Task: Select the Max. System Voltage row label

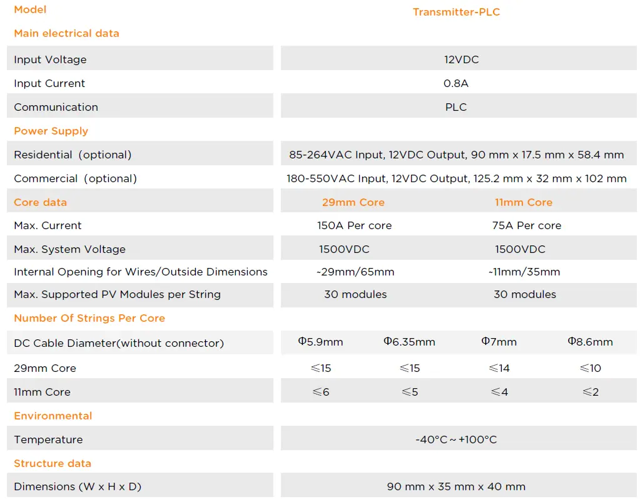Action: pos(69,249)
